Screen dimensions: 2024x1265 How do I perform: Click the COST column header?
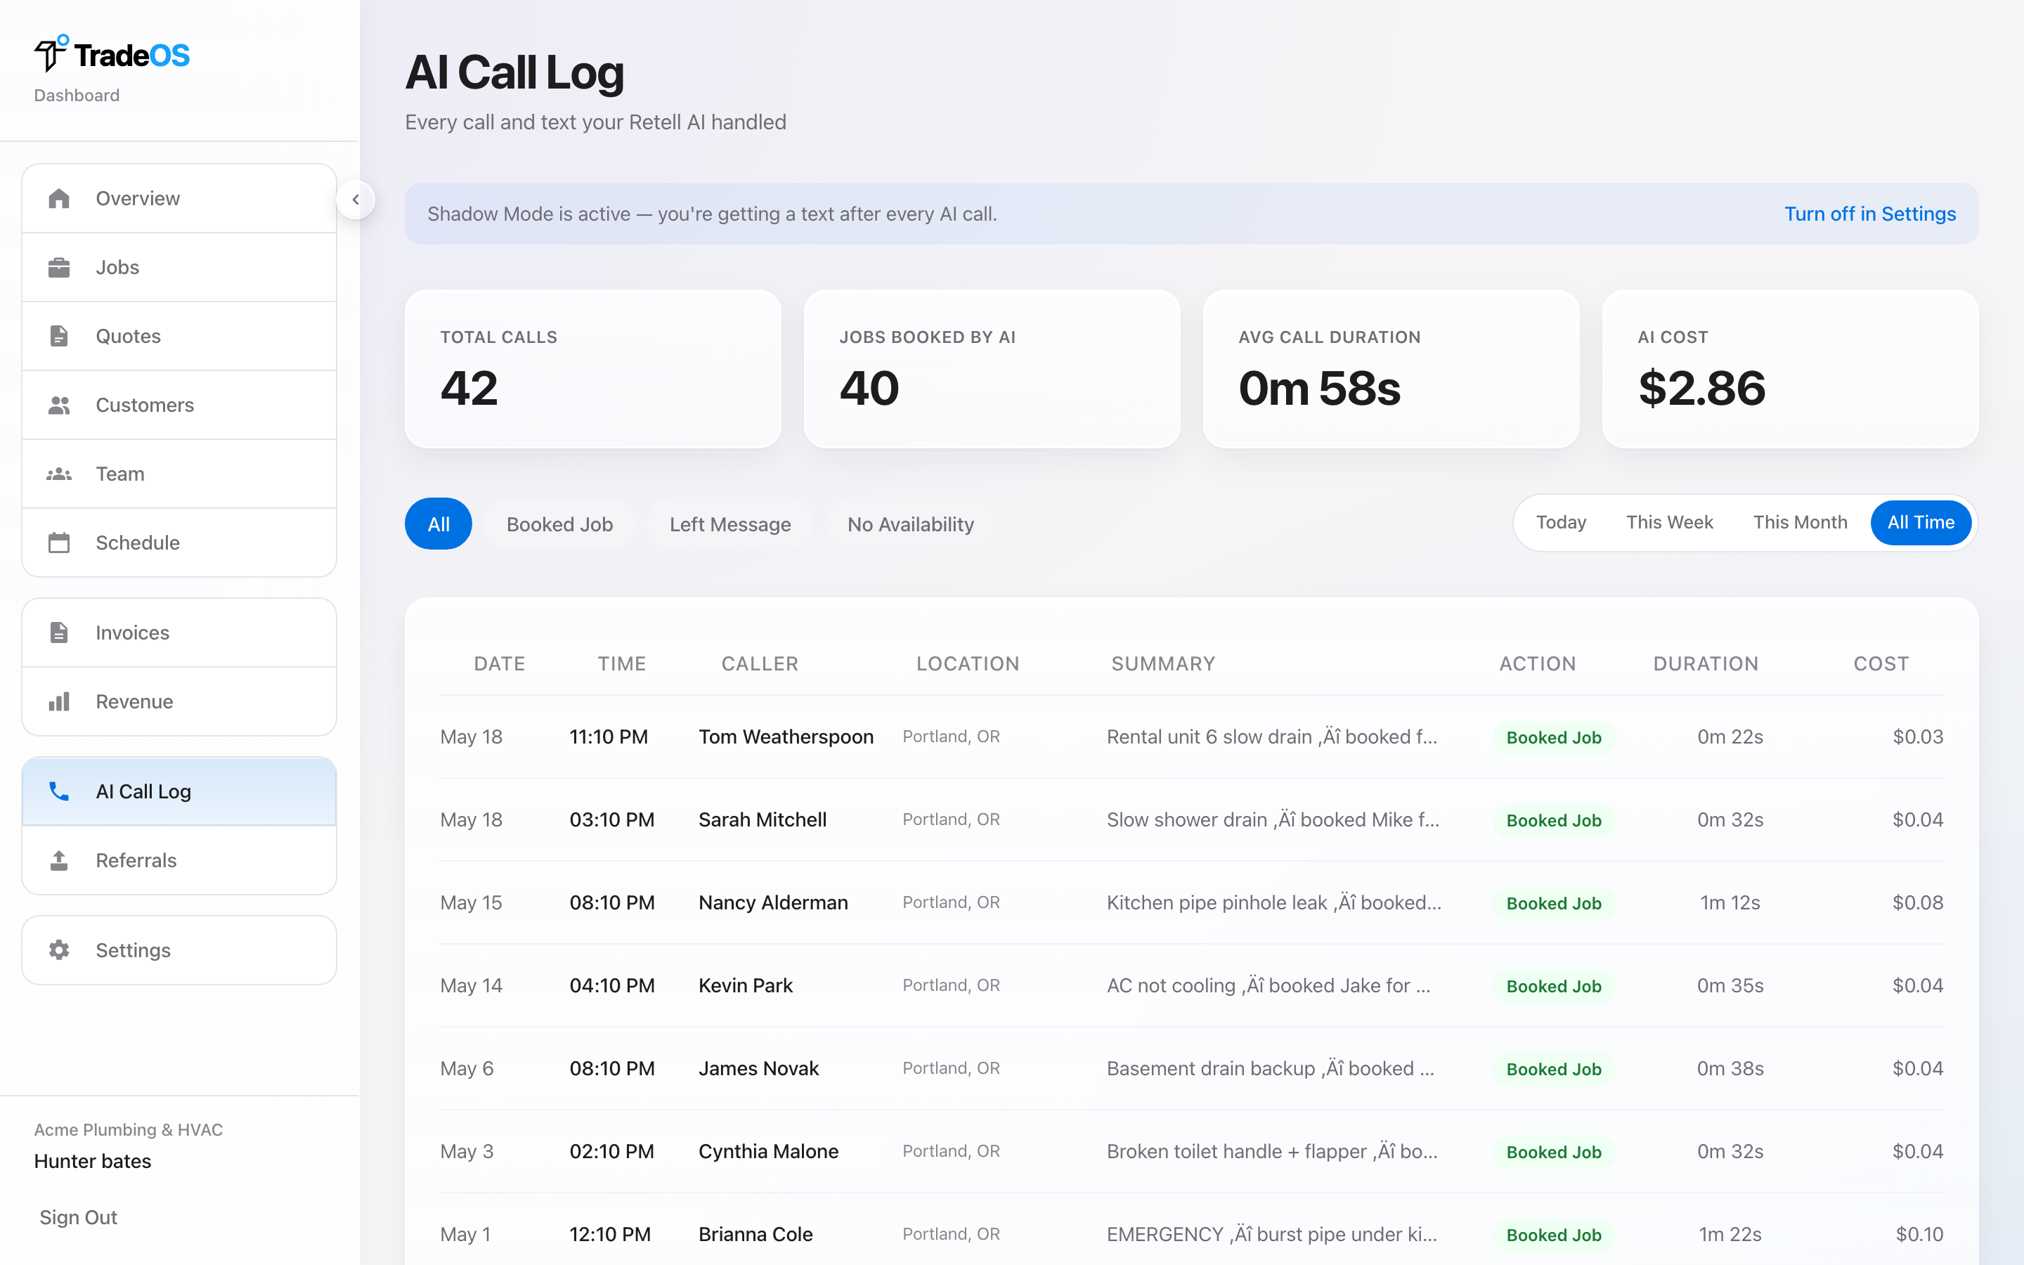tap(1881, 664)
